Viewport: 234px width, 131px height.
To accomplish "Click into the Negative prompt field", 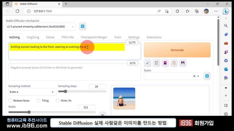I will pyautogui.click(x=75, y=72).
